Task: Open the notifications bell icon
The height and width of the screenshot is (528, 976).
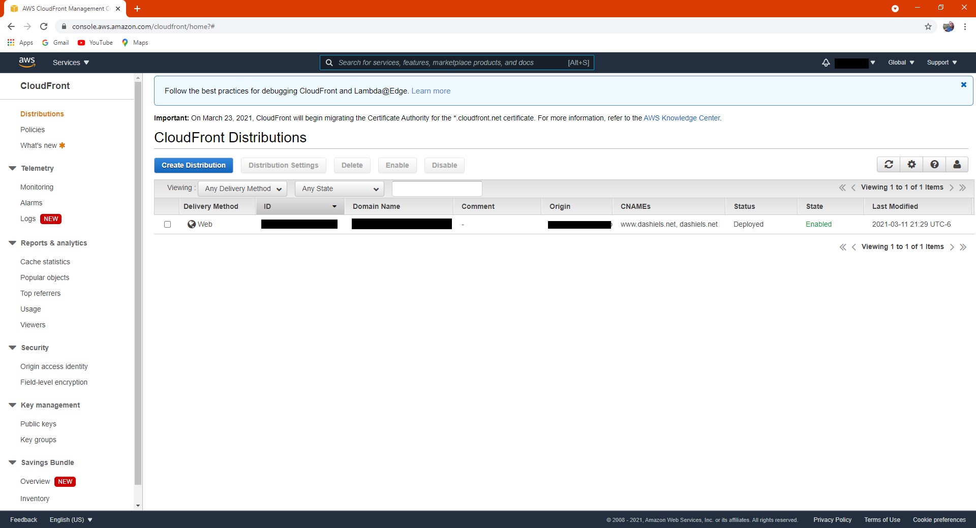Action: [x=826, y=63]
